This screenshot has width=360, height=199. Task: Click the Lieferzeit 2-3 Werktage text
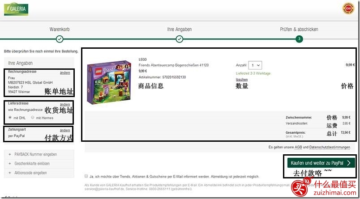click(x=253, y=74)
